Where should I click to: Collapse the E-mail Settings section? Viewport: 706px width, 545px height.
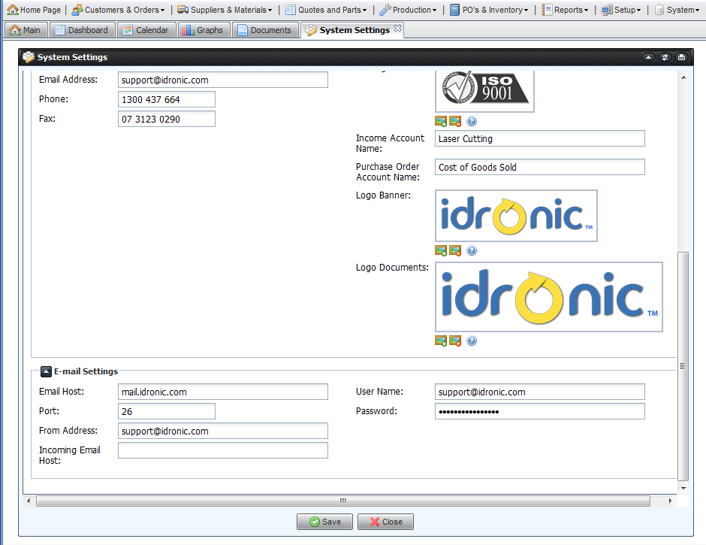click(46, 371)
